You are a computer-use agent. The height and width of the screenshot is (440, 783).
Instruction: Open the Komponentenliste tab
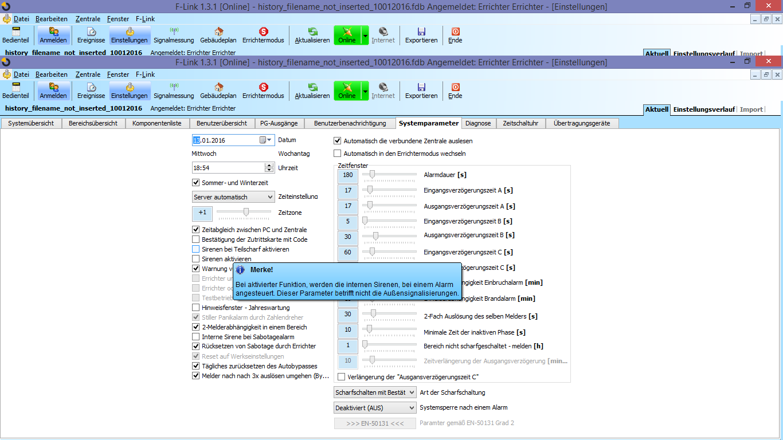pos(156,123)
